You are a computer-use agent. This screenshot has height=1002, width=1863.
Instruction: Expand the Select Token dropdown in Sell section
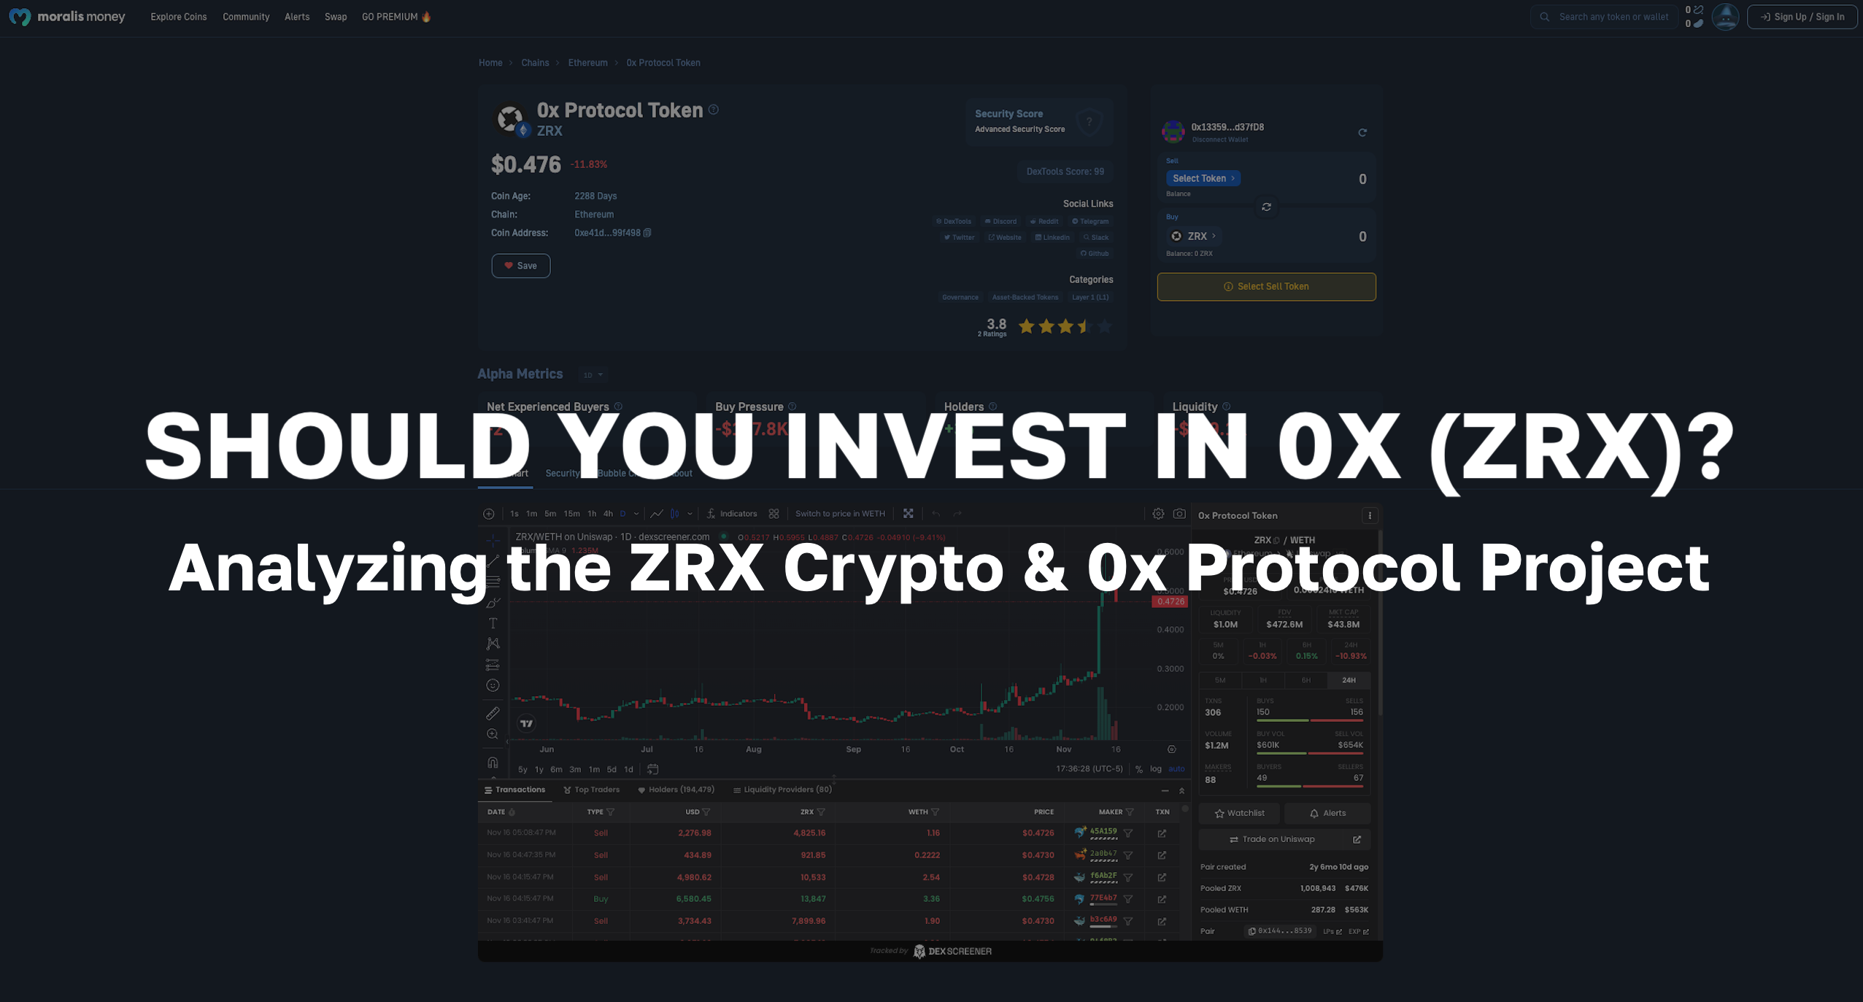point(1203,177)
